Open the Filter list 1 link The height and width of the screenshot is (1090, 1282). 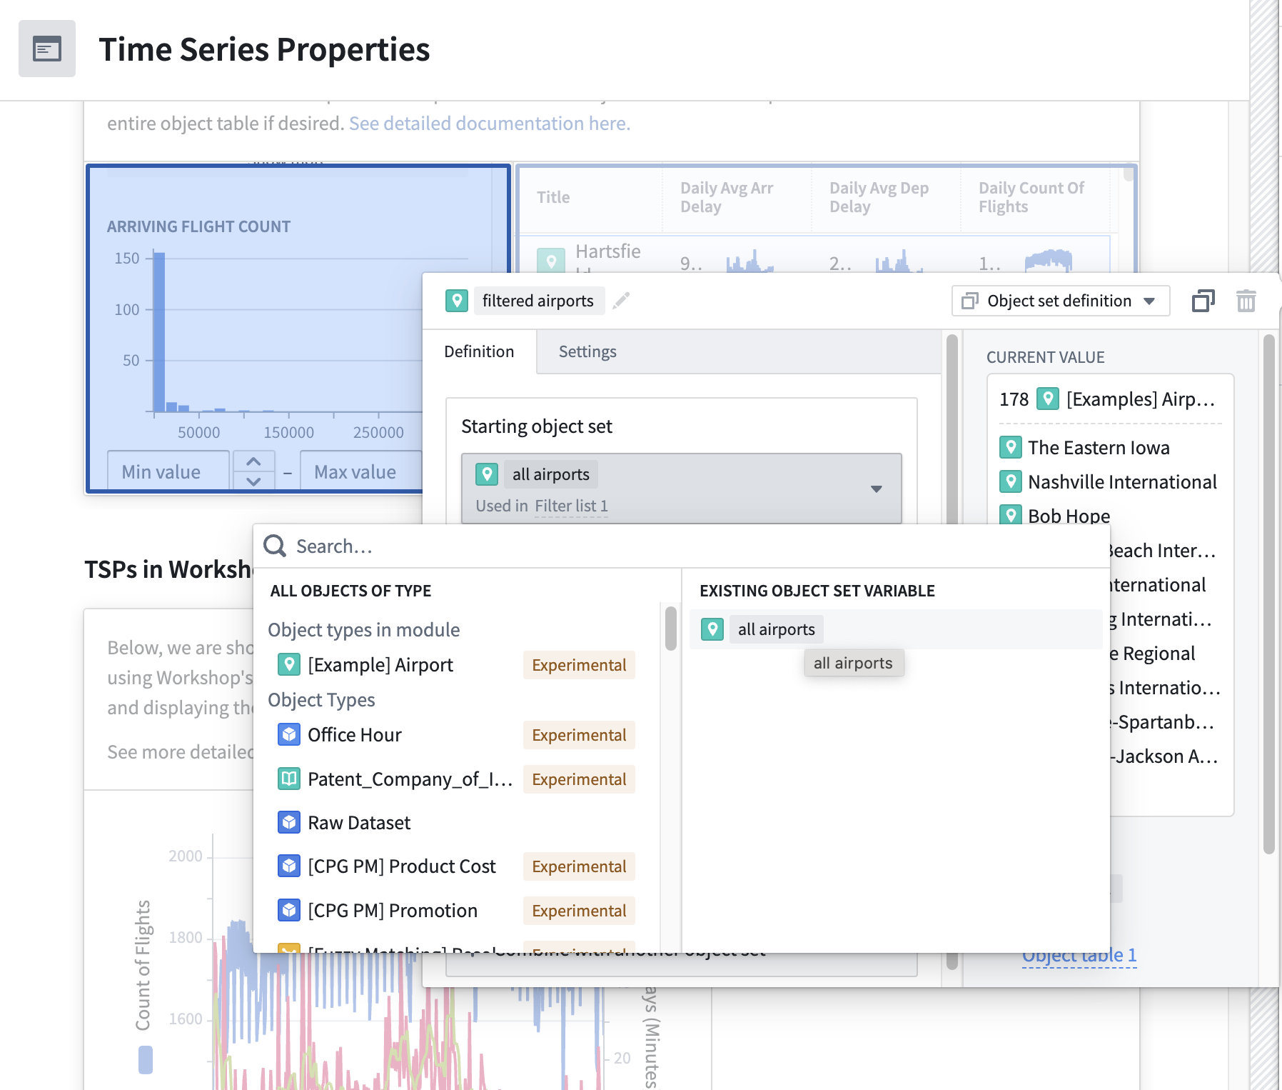click(571, 506)
